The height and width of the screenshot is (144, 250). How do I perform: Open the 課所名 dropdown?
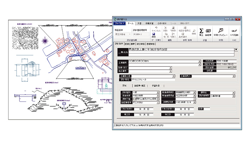coord(233,92)
